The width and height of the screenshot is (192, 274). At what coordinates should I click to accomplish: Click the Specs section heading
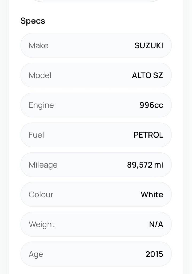coord(33,21)
